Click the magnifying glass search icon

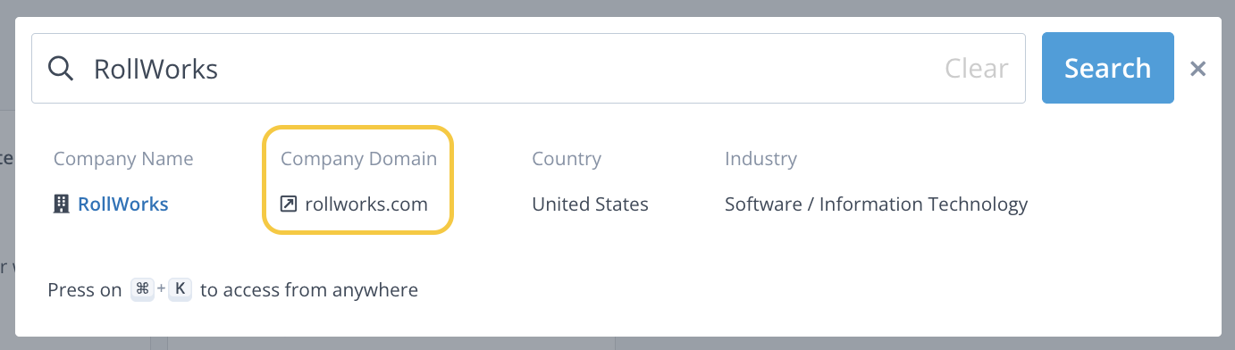tap(61, 69)
